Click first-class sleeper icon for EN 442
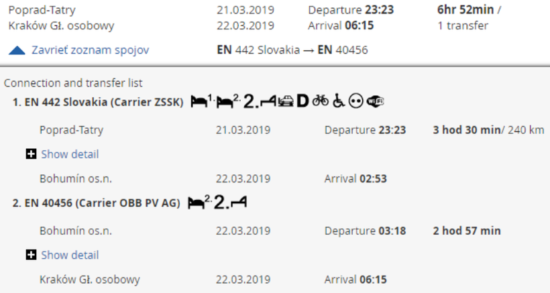The width and height of the screenshot is (550, 293). coord(203,101)
